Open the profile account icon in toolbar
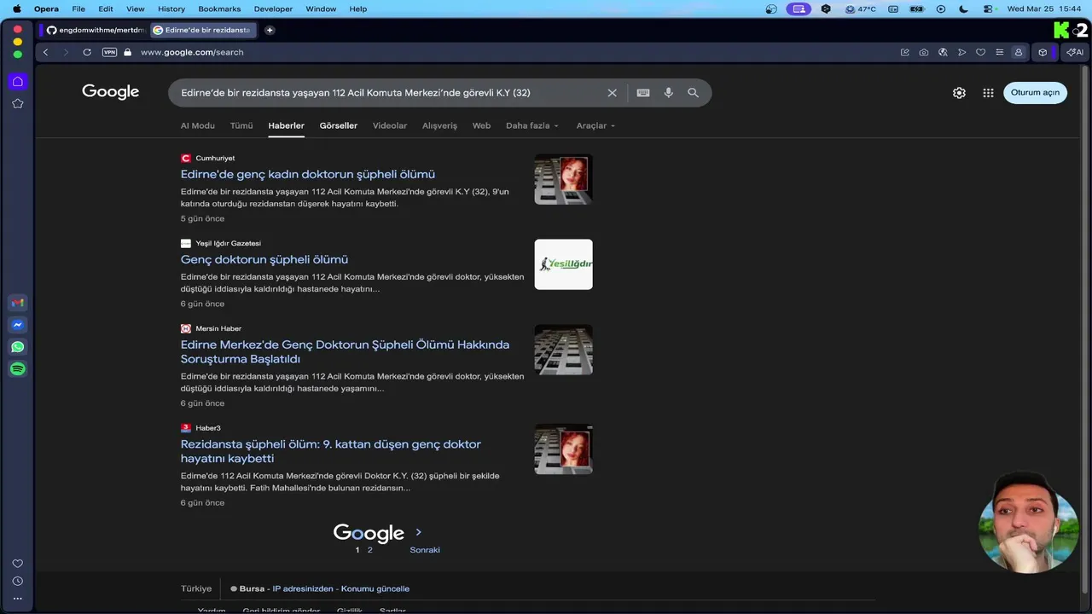Screen dimensions: 1092x614 point(1018,52)
